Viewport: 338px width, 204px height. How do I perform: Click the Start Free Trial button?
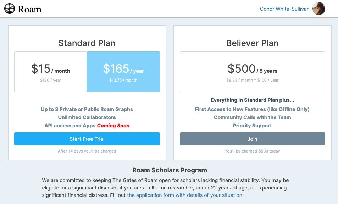pos(87,139)
